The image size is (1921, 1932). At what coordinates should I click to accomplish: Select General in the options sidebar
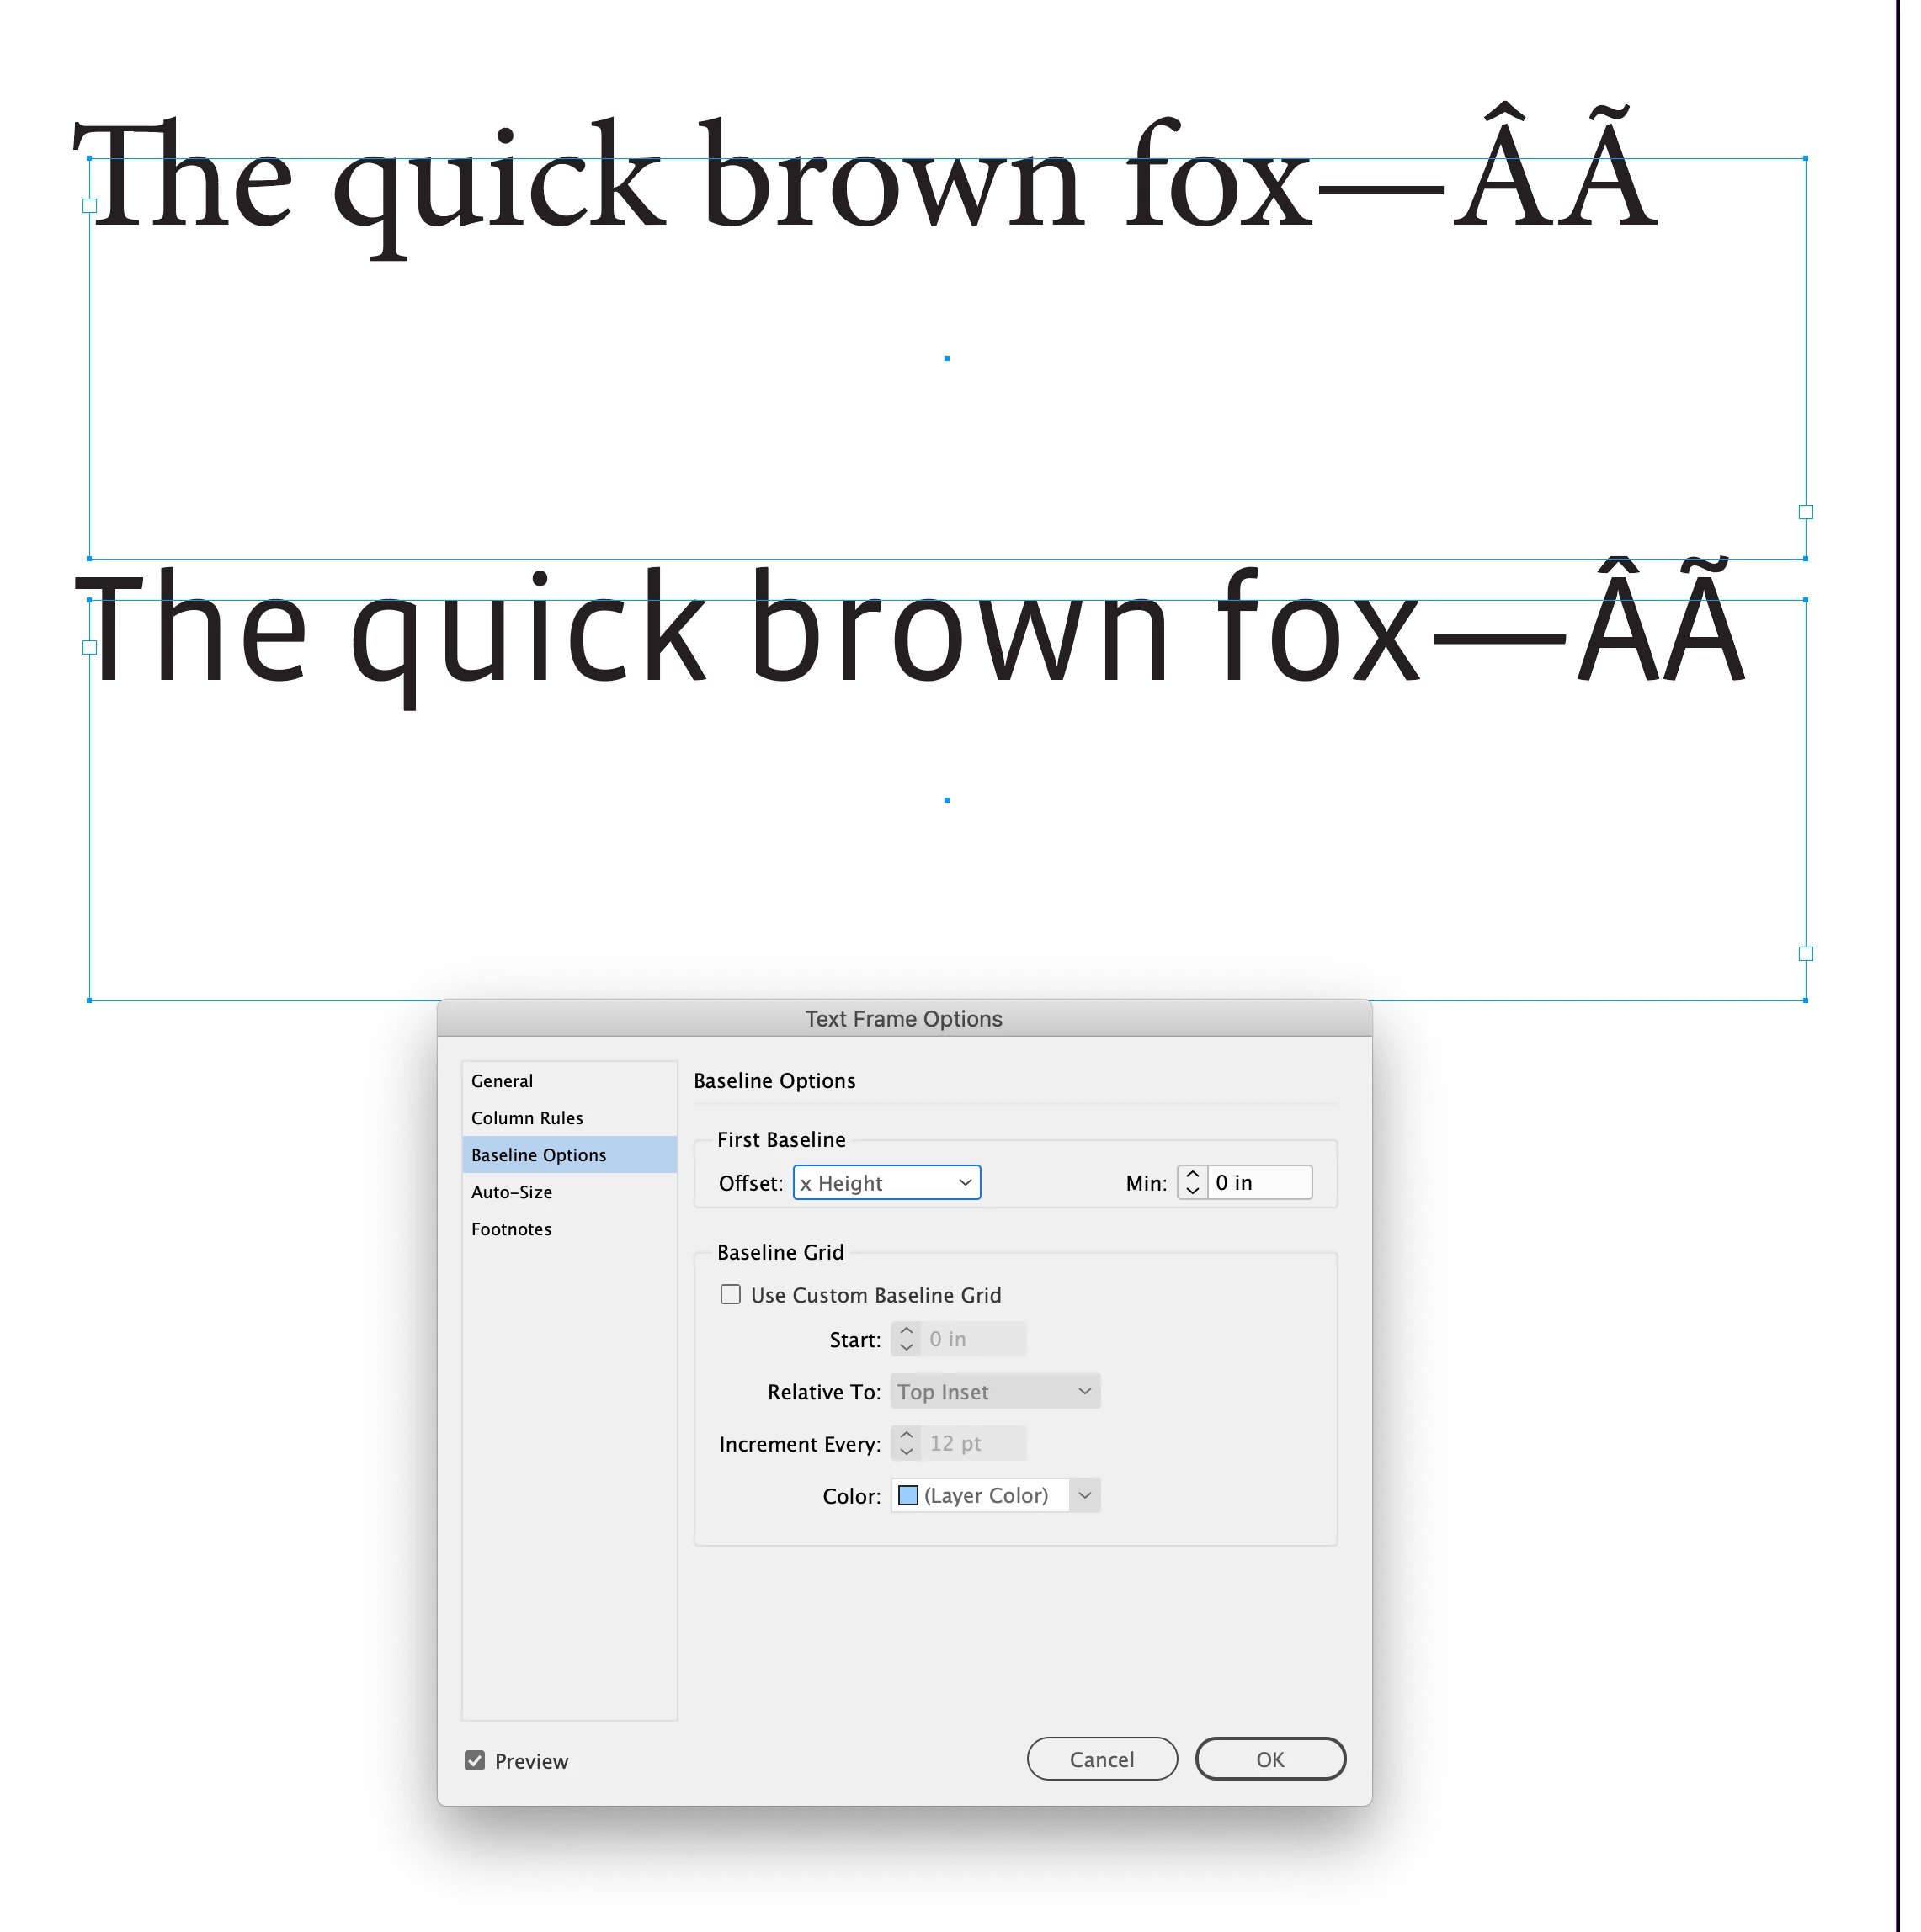click(x=501, y=1081)
